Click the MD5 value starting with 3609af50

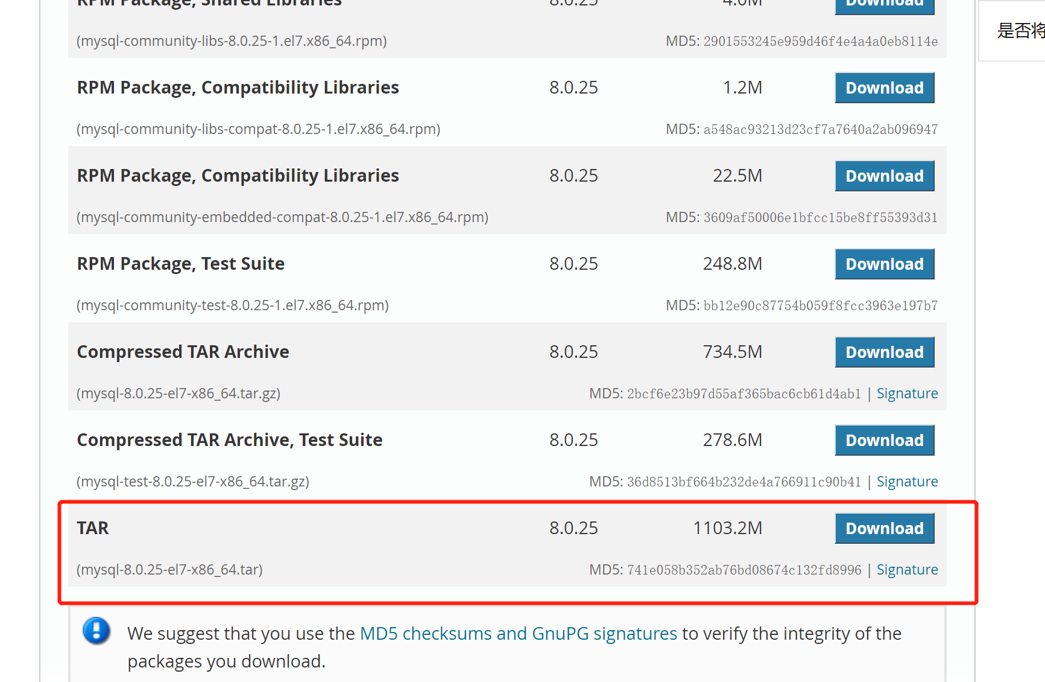click(x=821, y=217)
